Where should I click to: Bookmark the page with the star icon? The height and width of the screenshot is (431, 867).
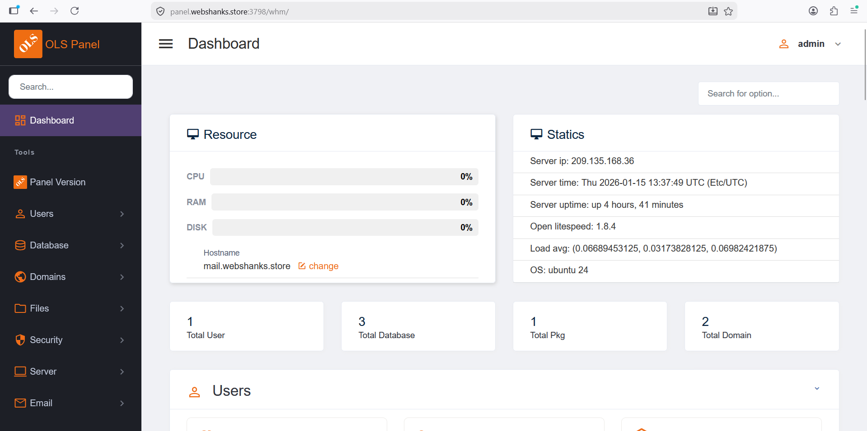(728, 11)
